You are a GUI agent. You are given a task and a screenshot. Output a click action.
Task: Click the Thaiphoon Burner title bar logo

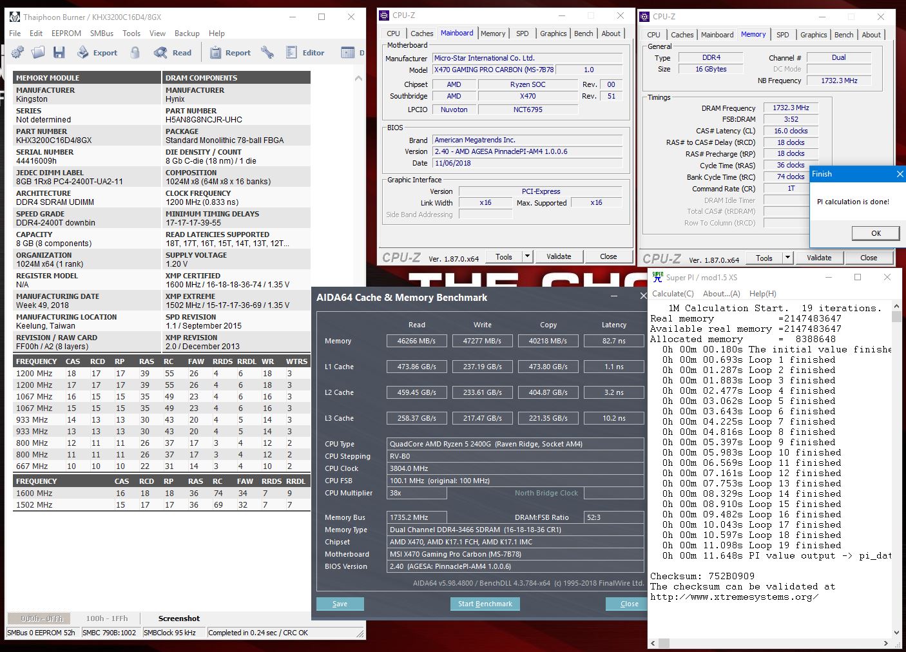tap(14, 17)
